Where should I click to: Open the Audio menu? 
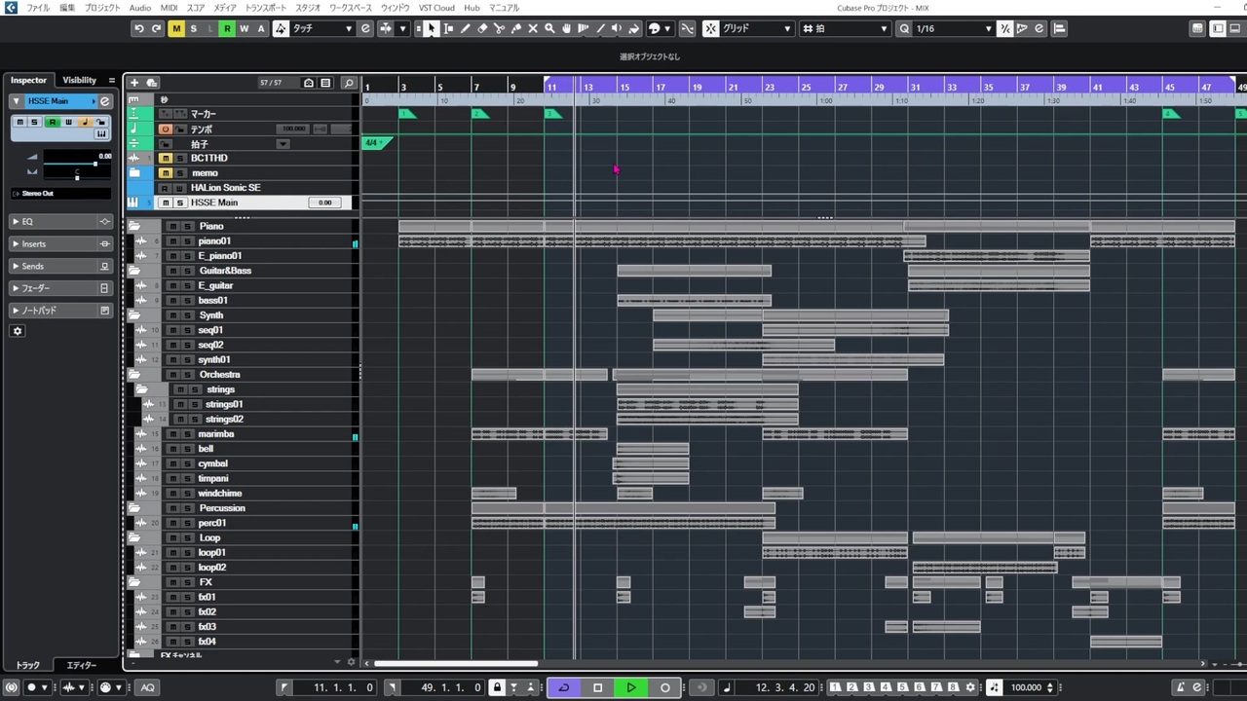(140, 8)
